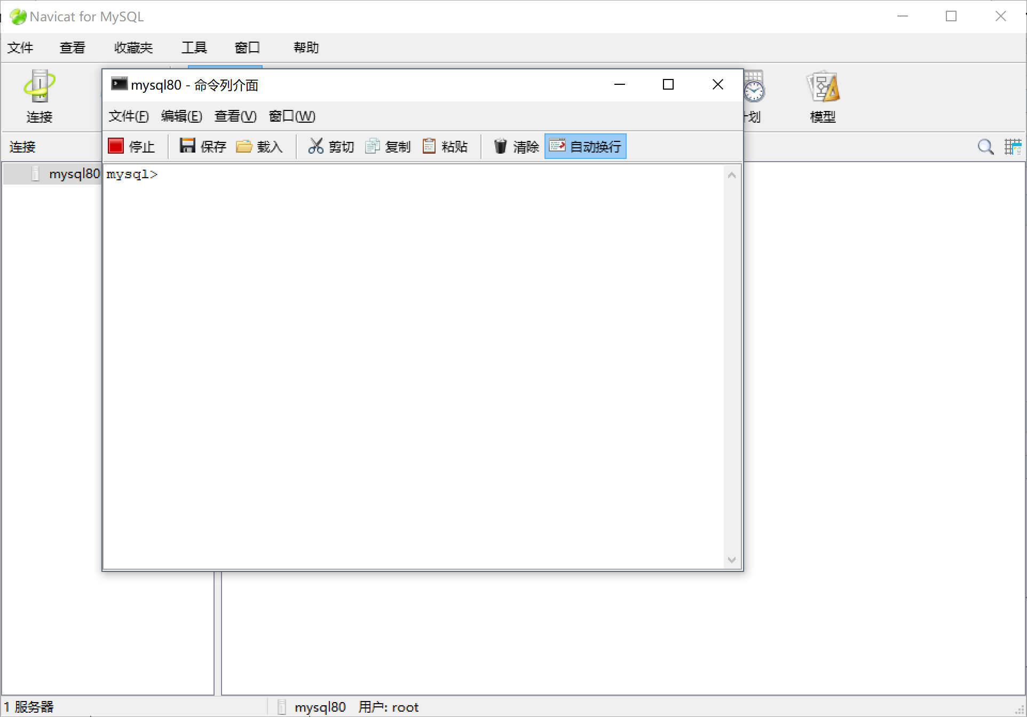Click the Navicat application logo icon
This screenshot has height=717, width=1027.
[x=18, y=17]
